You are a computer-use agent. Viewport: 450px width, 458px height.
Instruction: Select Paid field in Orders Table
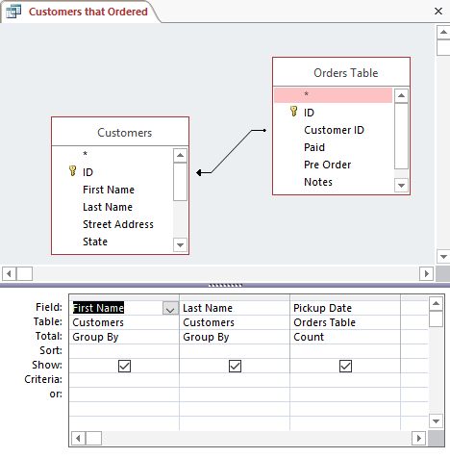333,147
